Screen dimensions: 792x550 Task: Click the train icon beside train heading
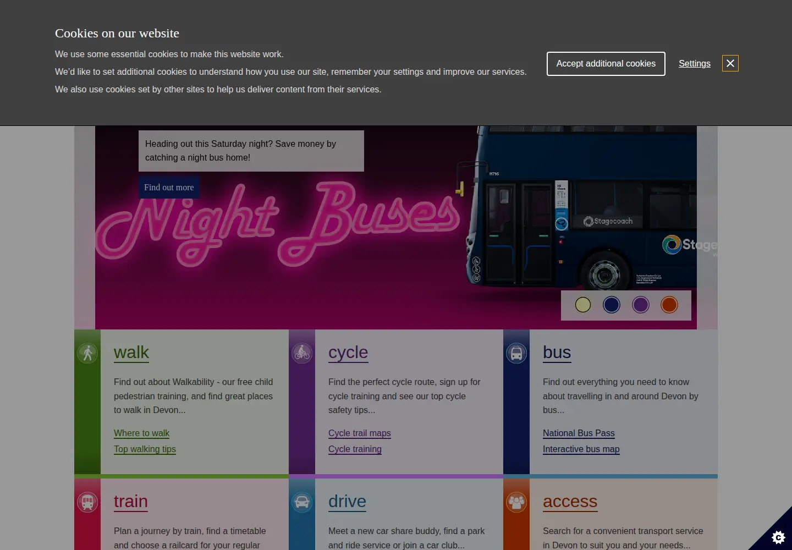click(87, 502)
